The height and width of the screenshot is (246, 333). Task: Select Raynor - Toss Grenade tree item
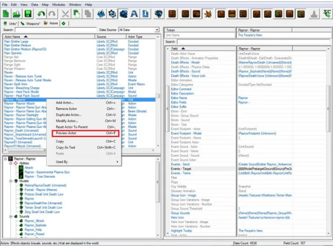coord(40,176)
